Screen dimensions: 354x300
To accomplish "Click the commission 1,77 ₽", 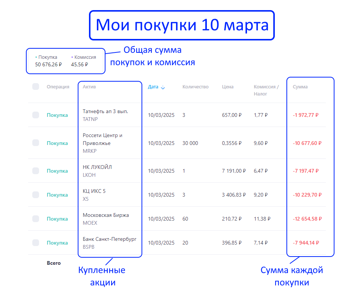I will click(261, 115).
